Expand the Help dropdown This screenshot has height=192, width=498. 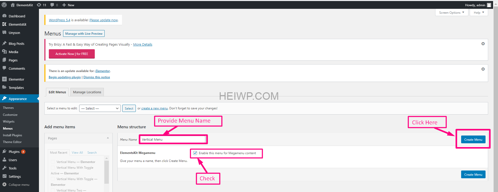pos(479,12)
